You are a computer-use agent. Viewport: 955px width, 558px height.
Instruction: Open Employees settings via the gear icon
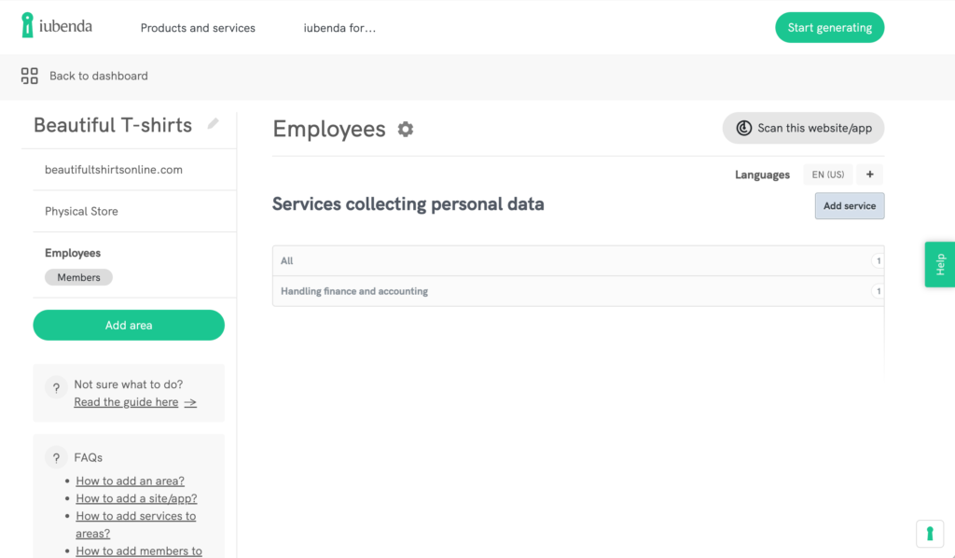tap(405, 129)
